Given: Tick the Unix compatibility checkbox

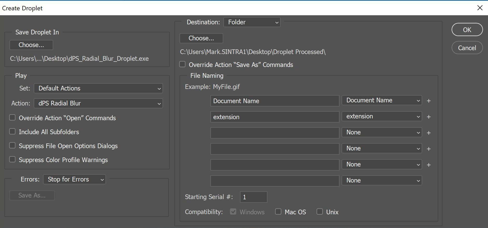Looking at the screenshot, I should click(320, 212).
